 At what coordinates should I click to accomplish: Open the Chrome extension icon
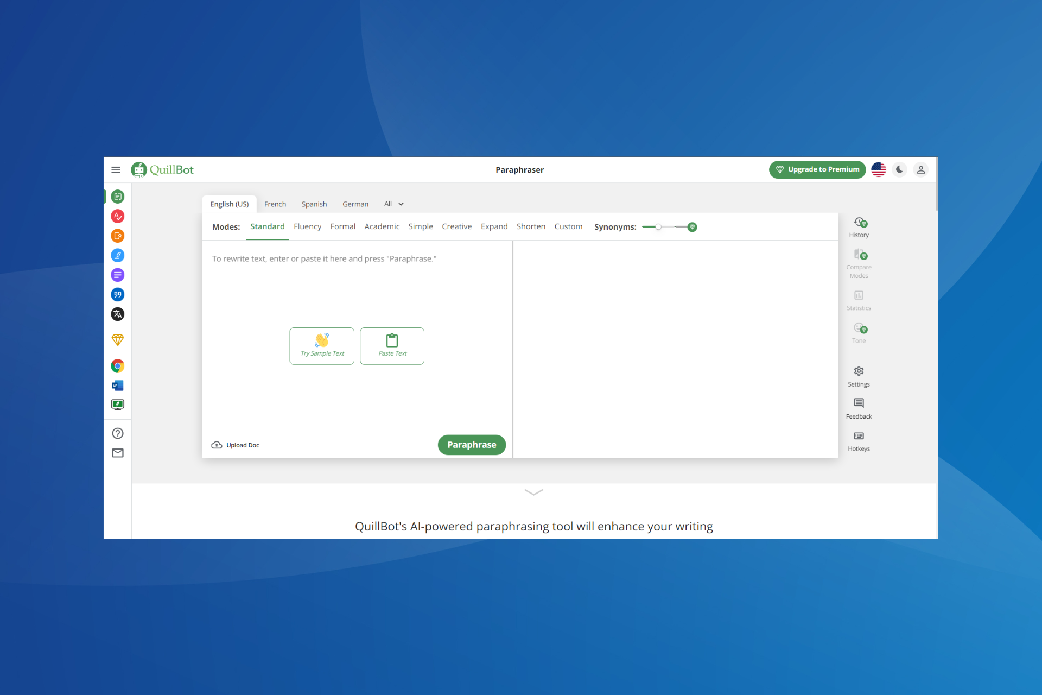[x=118, y=366]
